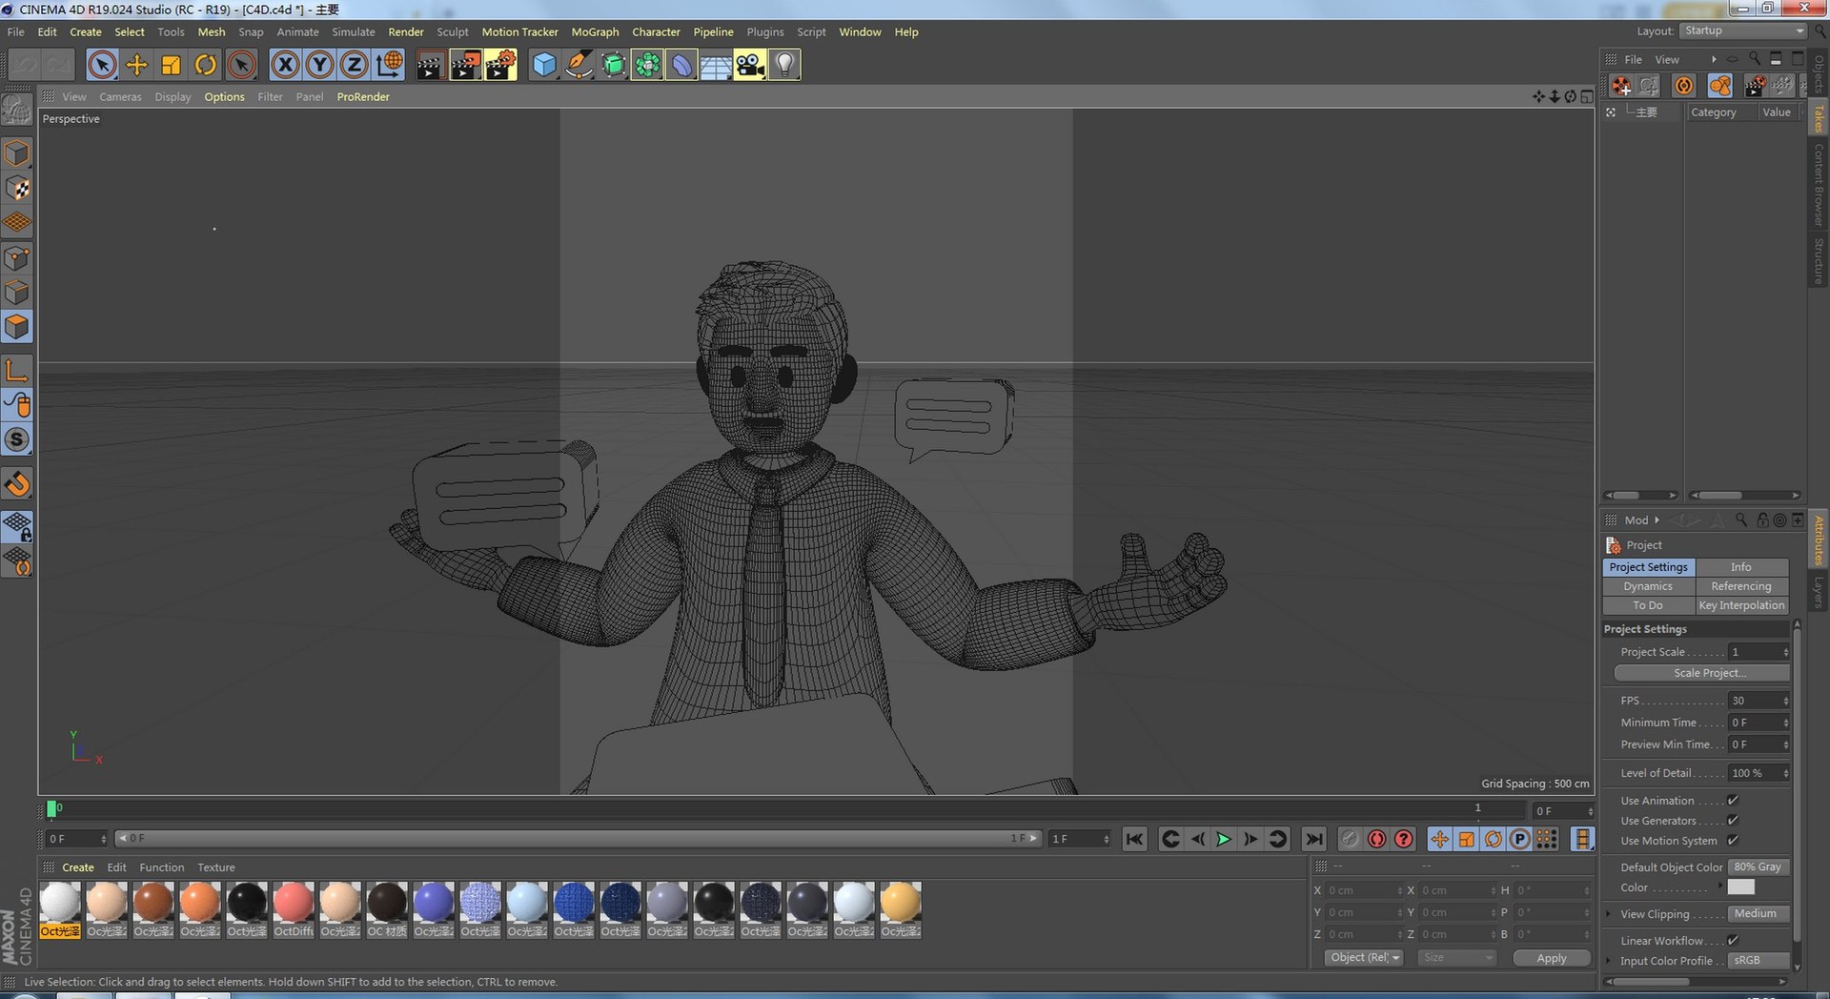Toggle Use Motion System checkbox
This screenshot has height=999, width=1830.
(x=1733, y=841)
